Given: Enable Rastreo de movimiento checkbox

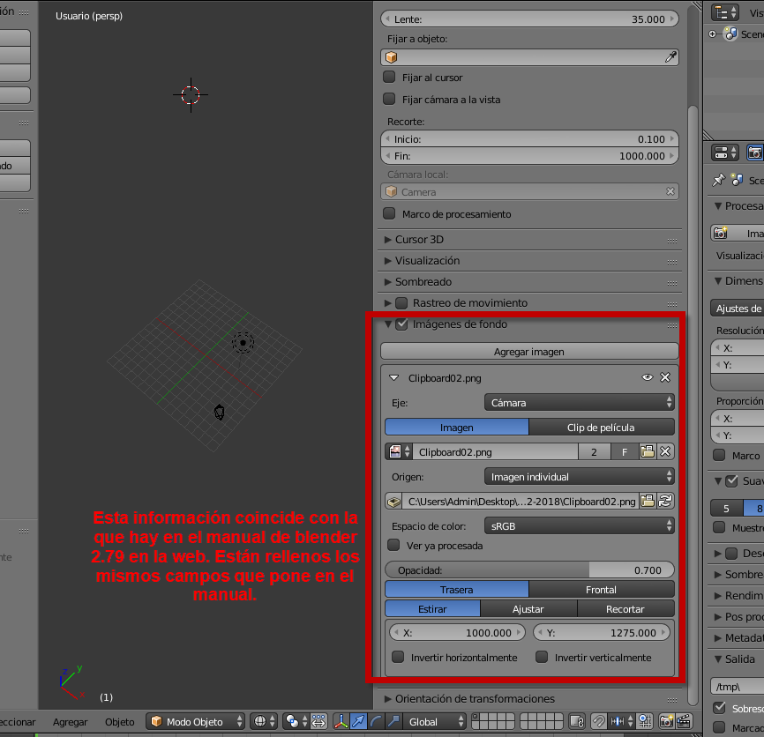Looking at the screenshot, I should pos(401,302).
